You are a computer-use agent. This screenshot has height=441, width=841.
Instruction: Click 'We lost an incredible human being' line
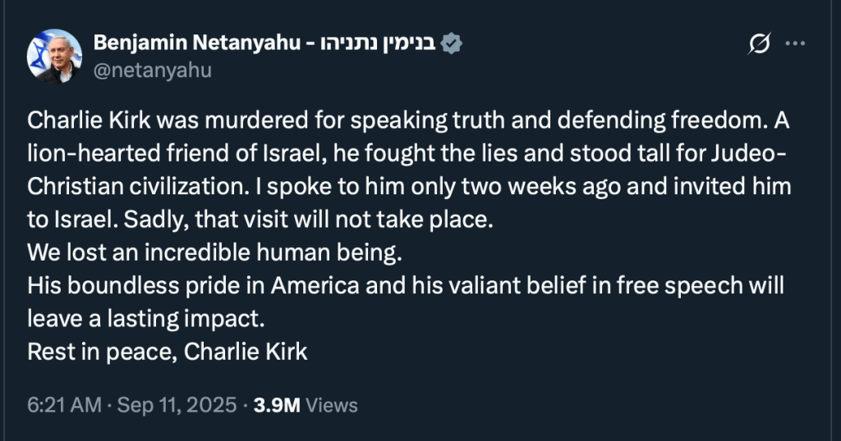(x=214, y=253)
